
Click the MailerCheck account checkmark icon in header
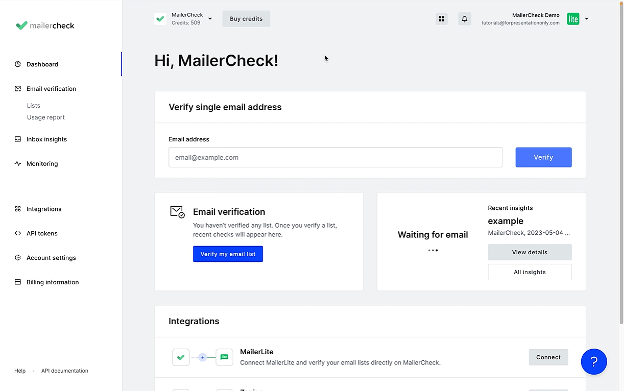[x=160, y=19]
